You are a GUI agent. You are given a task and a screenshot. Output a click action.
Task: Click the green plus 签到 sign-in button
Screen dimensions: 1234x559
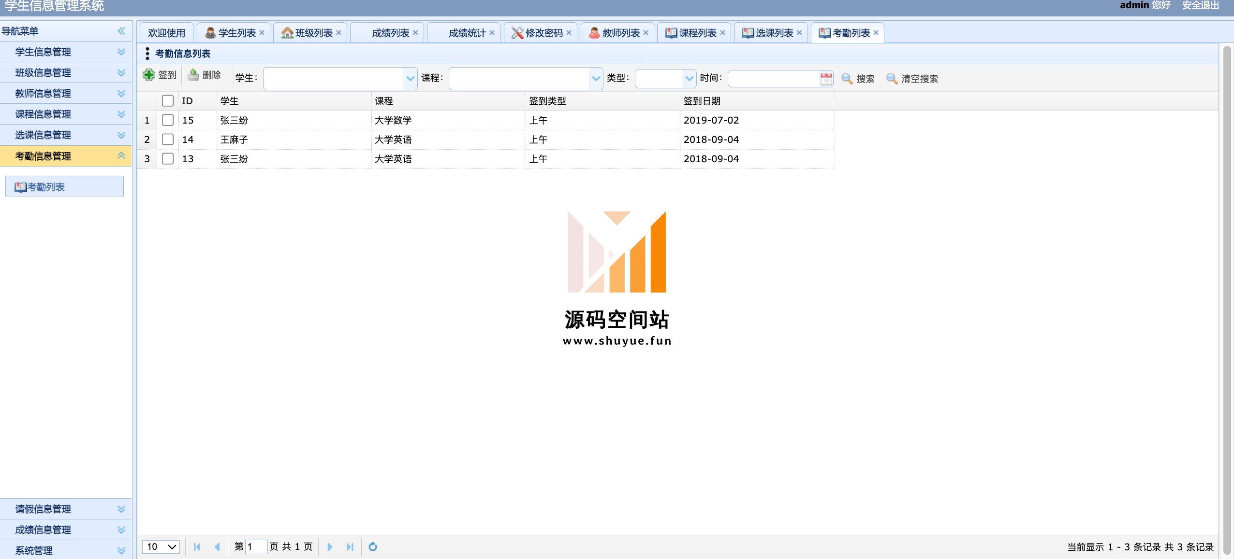point(160,75)
